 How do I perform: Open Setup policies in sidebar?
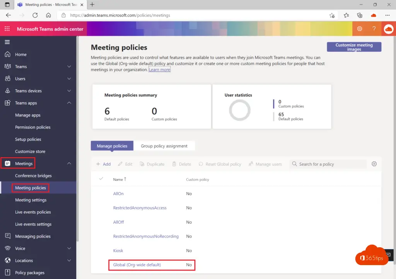tap(28, 139)
